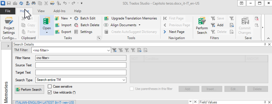Viewport: 272px width, 104px height.
Task: Open Project Settings from the ribbon
Action: click(9, 26)
